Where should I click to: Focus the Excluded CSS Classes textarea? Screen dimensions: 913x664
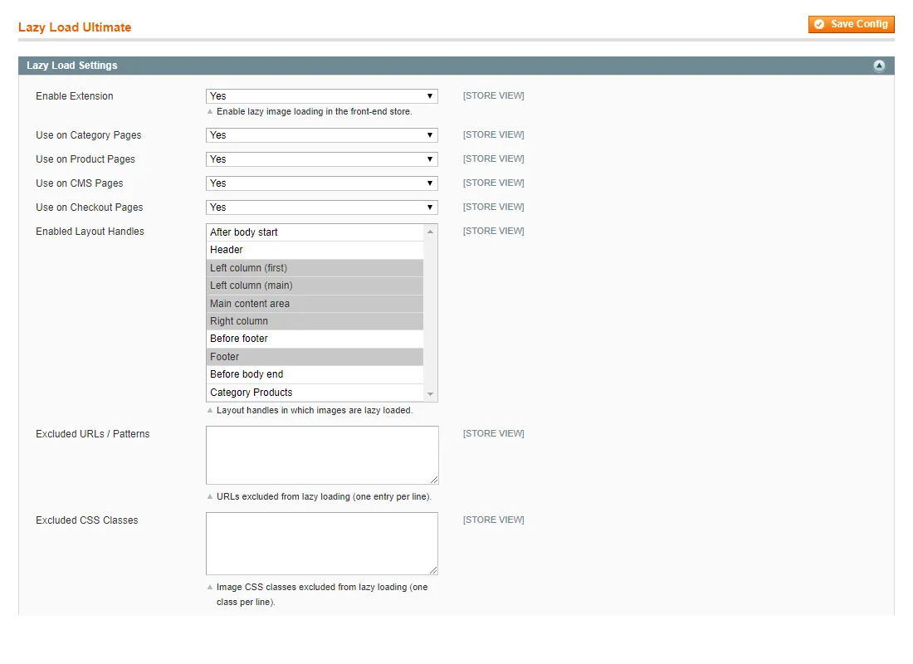[x=322, y=544]
